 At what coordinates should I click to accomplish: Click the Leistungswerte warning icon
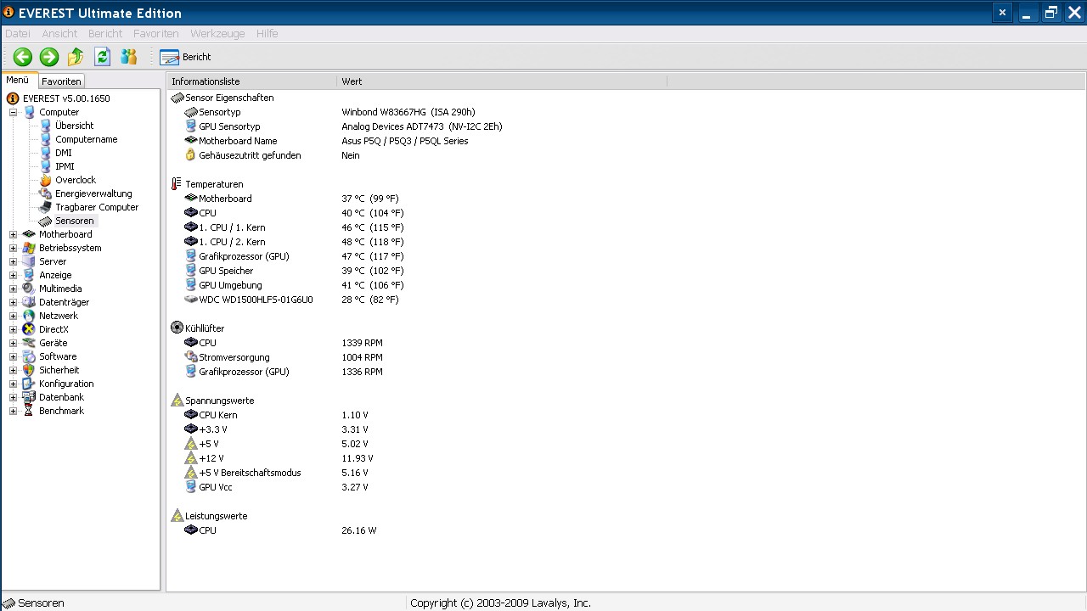pyautogui.click(x=177, y=515)
